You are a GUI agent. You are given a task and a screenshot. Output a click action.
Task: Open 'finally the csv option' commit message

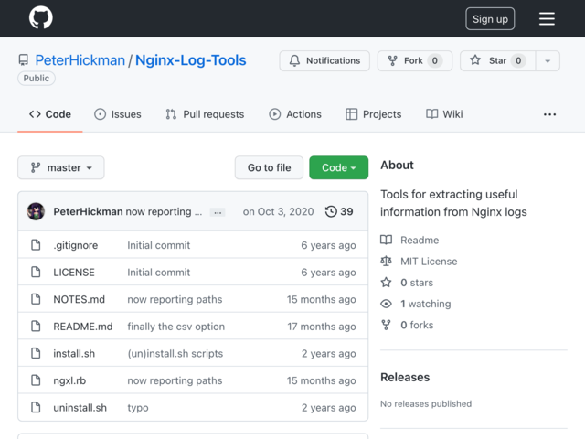[176, 327]
